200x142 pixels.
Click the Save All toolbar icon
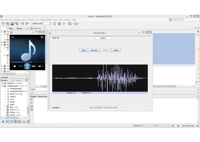[17, 24]
